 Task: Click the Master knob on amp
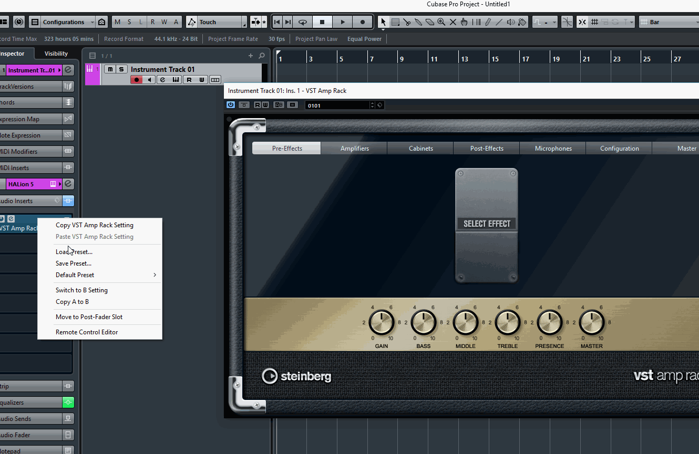591,322
